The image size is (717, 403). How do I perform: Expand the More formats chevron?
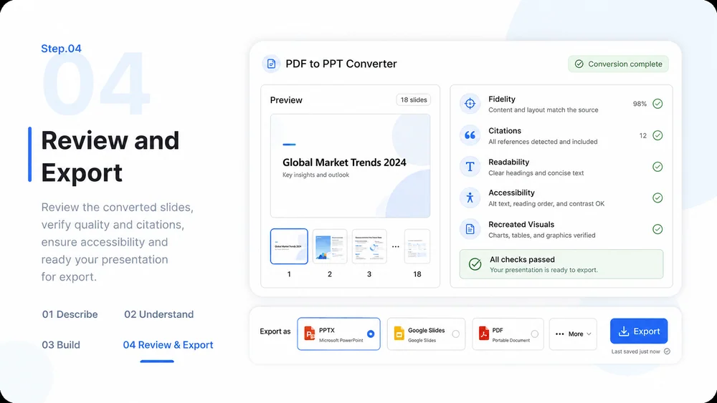(x=589, y=334)
